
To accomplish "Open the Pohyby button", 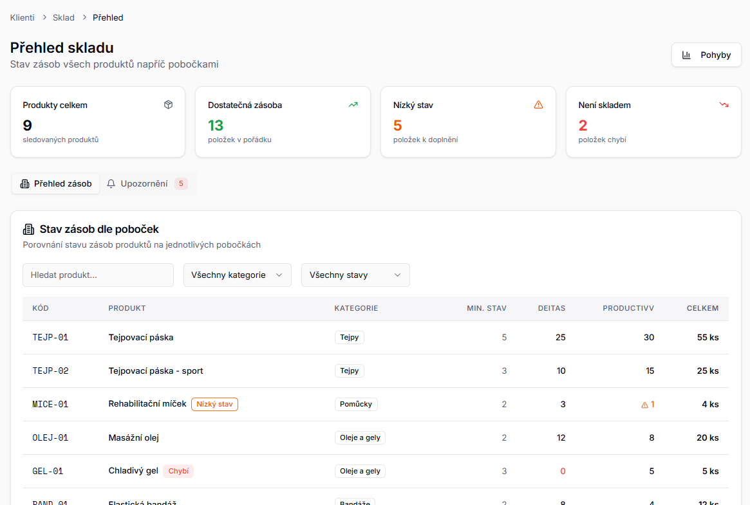I will pyautogui.click(x=706, y=55).
